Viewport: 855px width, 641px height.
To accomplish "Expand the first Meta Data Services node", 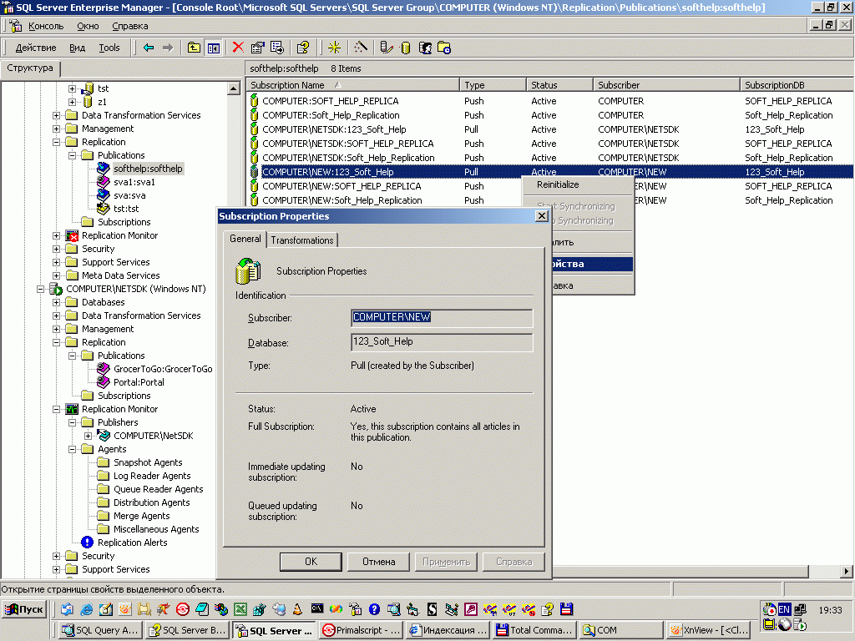I will click(x=56, y=275).
